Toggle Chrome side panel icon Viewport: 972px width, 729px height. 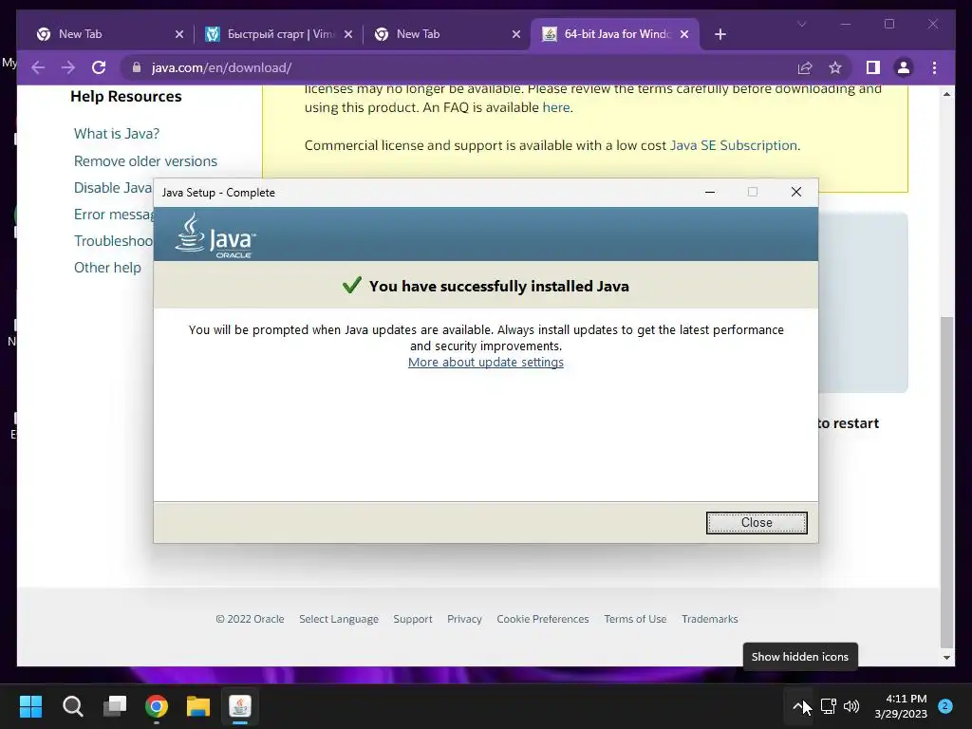(873, 67)
